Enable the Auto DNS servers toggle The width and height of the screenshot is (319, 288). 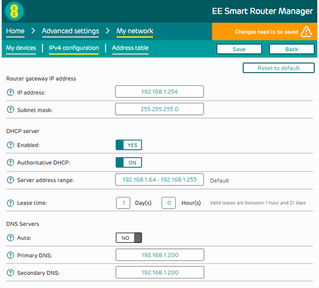pos(129,238)
